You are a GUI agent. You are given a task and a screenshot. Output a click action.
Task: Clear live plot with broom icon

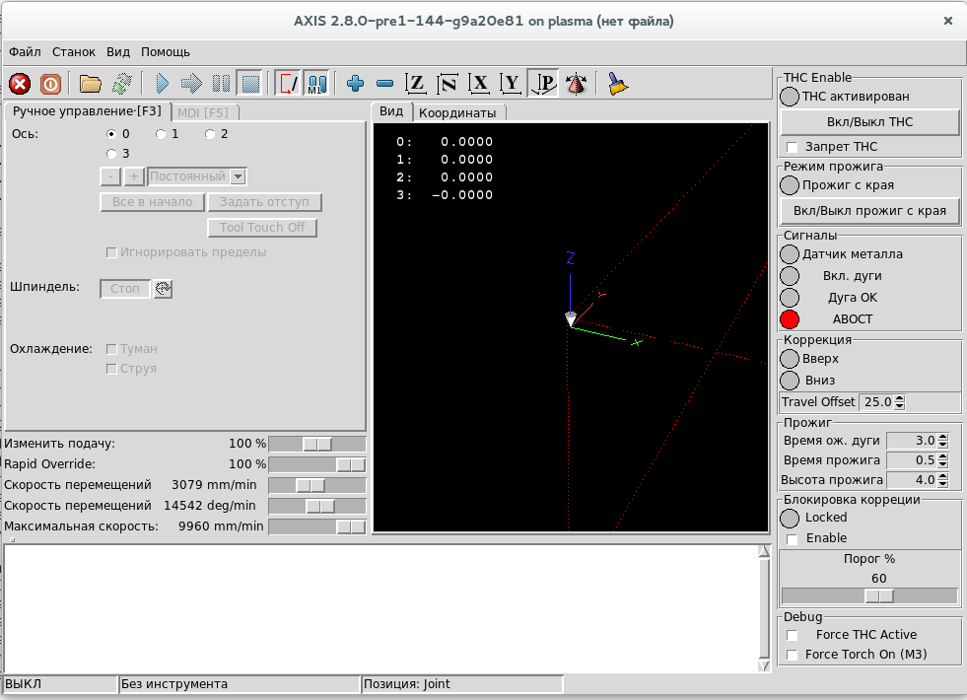click(x=617, y=84)
